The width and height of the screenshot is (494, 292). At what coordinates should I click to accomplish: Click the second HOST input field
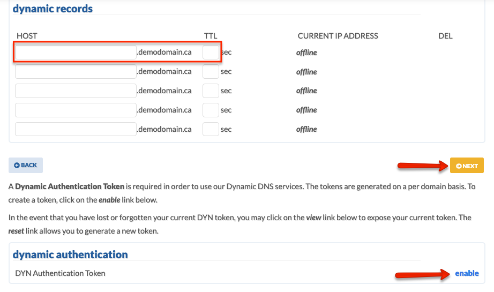click(x=76, y=71)
